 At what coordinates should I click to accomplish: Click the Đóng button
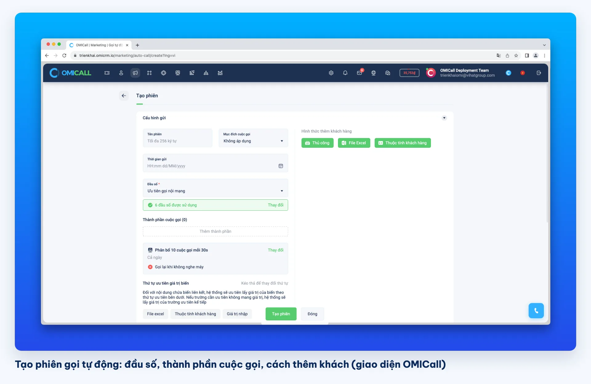312,314
